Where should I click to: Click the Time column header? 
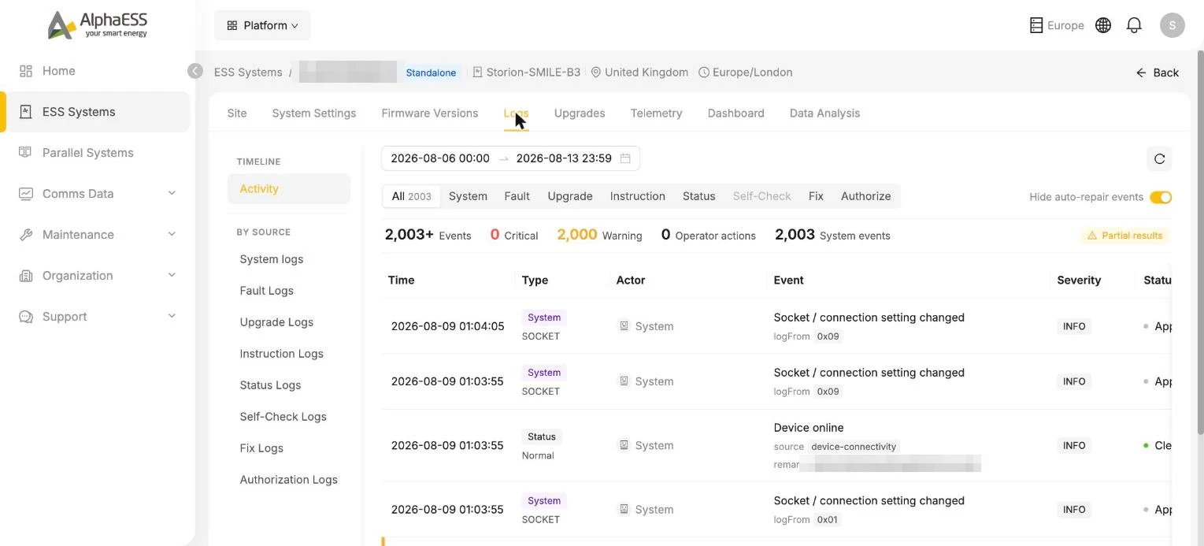pyautogui.click(x=402, y=280)
